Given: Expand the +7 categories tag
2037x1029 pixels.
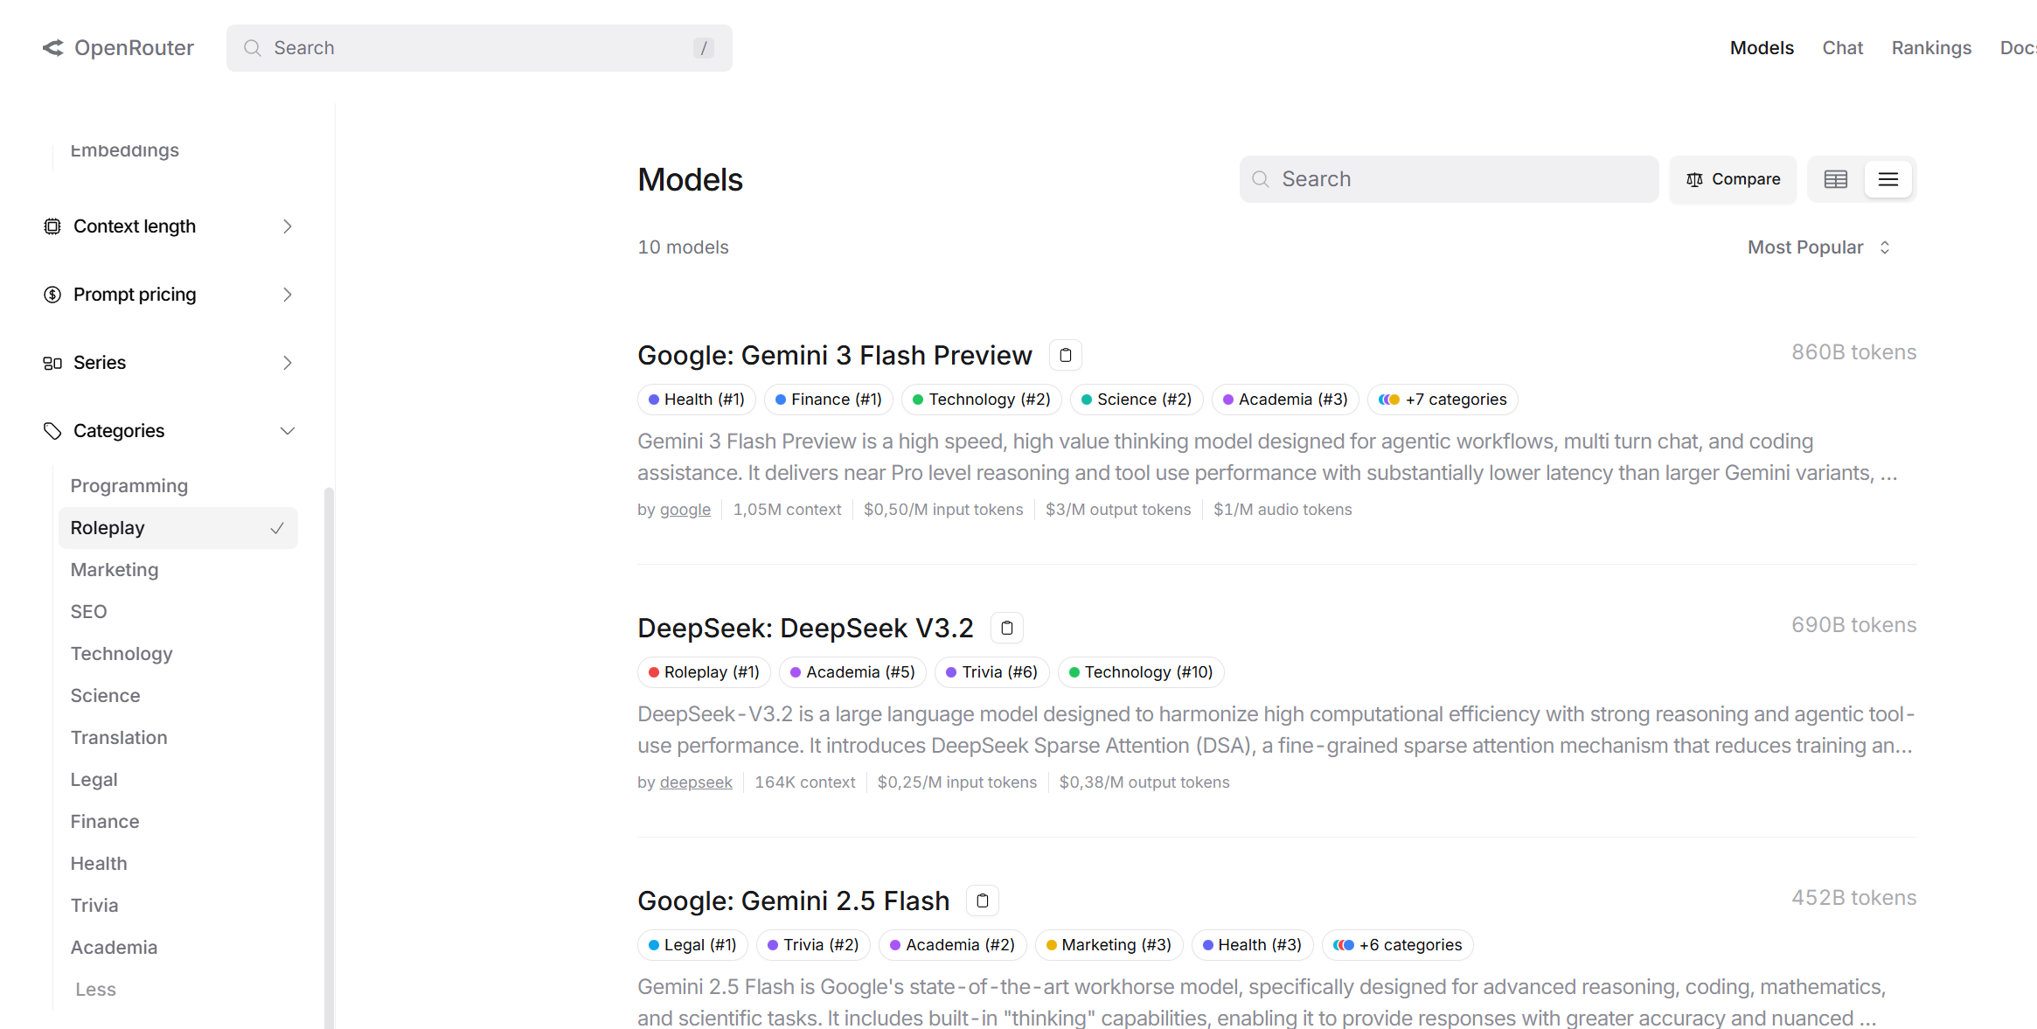Looking at the screenshot, I should [x=1443, y=400].
